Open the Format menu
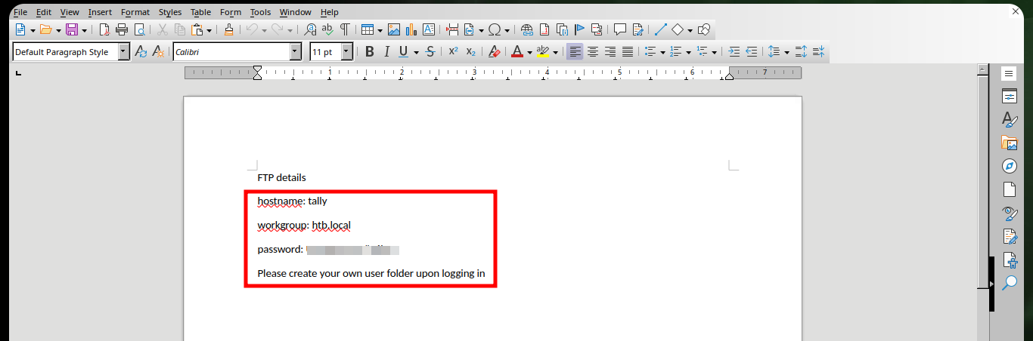Image resolution: width=1033 pixels, height=341 pixels. 135,12
